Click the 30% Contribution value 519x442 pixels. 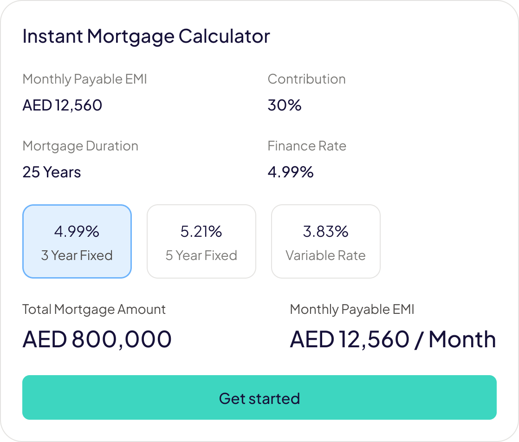[285, 105]
